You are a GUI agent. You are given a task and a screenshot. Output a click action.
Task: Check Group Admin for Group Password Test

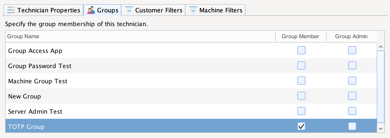pos(352,66)
